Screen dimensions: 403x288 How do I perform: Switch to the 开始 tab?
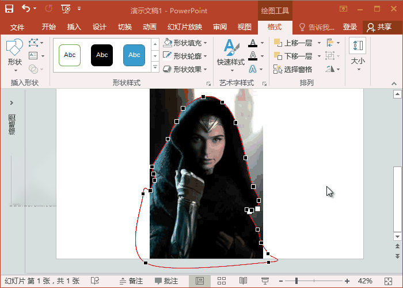49,26
